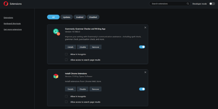Click the Install extensions from Chrome Web Store description
The width and height of the screenshot is (218, 109).
click(83, 81)
